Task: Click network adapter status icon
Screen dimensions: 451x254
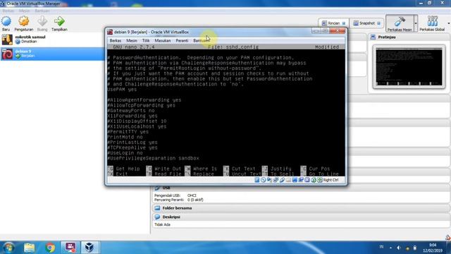Action: (276, 180)
